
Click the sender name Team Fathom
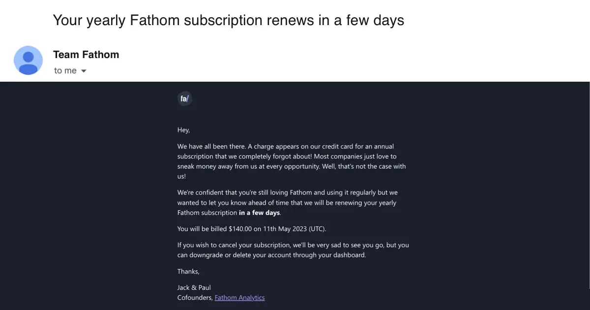tap(86, 55)
